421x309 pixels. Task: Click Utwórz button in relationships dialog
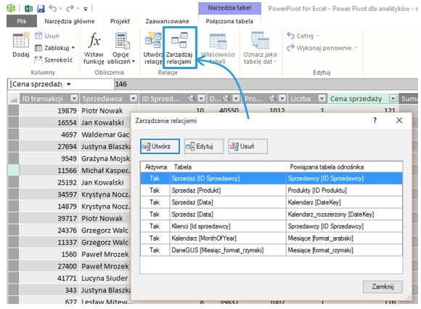click(160, 146)
